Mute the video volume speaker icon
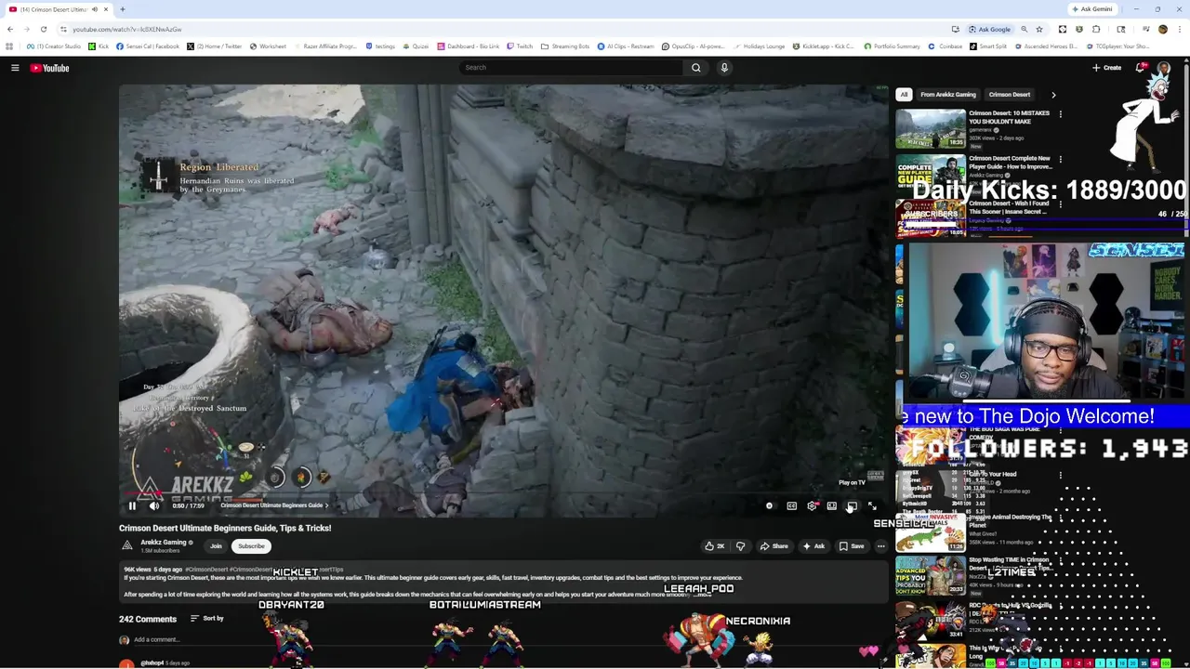Viewport: 1190px width, 669px height. pyautogui.click(x=154, y=505)
